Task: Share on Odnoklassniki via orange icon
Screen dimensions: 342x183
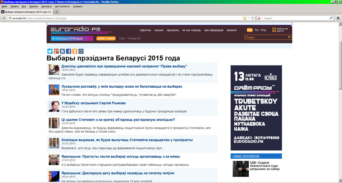Action: coord(75,51)
